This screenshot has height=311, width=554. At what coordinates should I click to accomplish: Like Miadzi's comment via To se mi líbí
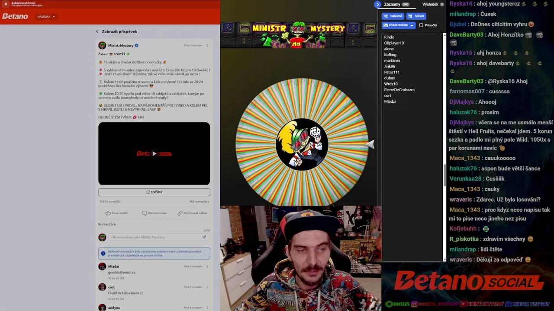point(116,278)
